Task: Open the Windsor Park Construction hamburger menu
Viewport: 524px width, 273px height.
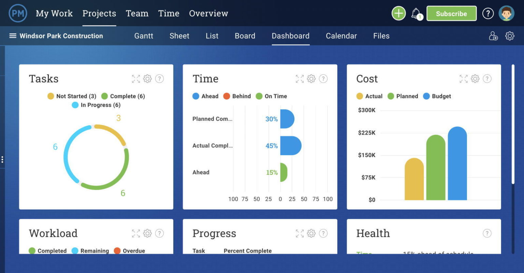Action: (x=13, y=36)
